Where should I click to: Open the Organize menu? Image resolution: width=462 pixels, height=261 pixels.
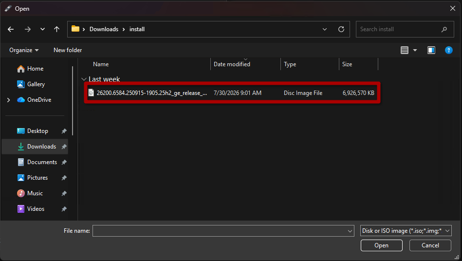click(x=24, y=50)
